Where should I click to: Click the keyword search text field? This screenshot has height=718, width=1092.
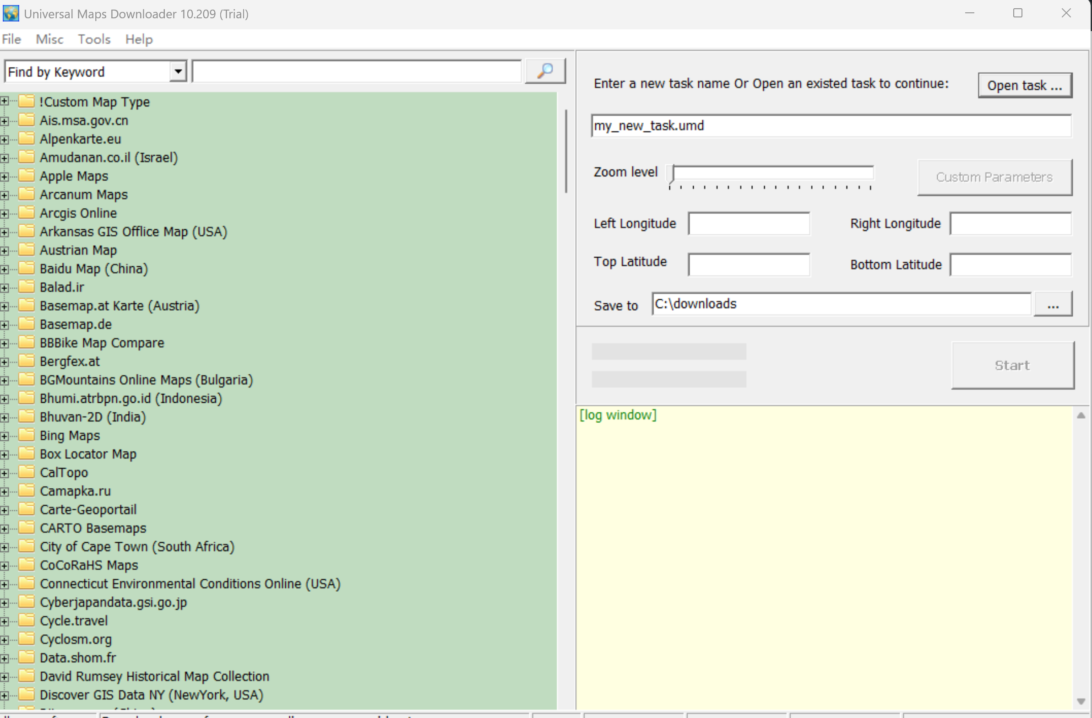tap(357, 71)
